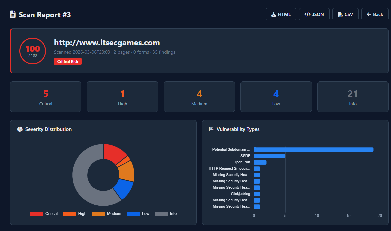The height and width of the screenshot is (231, 391).
Task: Click the Vulnerability Types heading text
Action: [238, 129]
